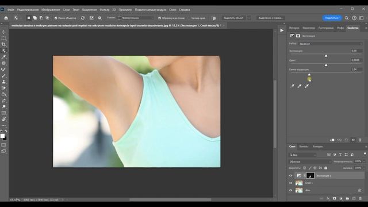Add layer mask icon in Layers panel
Image resolution: width=368 pixels, height=207 pixels.
[x=335, y=198]
